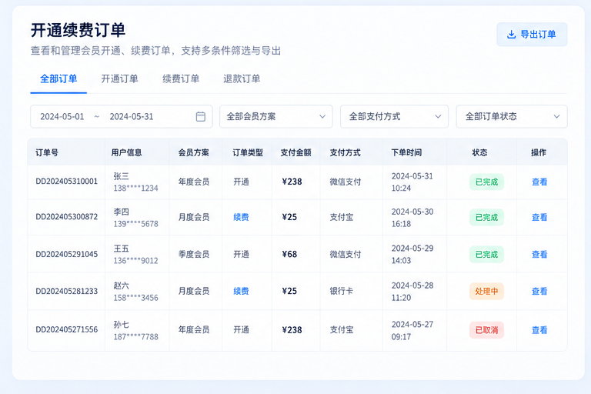Click 已取消 status badge
This screenshot has width=591, height=394.
click(x=486, y=330)
